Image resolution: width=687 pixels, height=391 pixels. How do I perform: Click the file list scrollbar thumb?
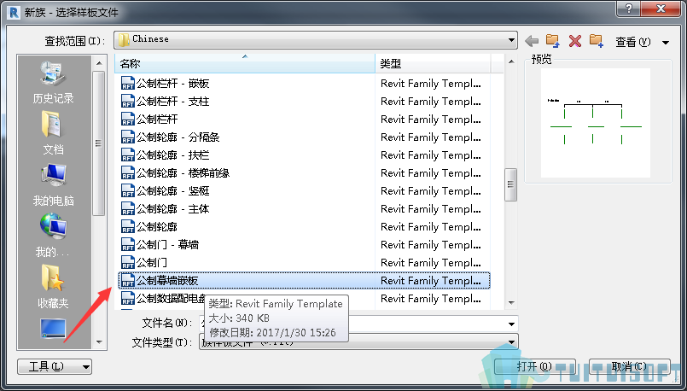(x=511, y=184)
